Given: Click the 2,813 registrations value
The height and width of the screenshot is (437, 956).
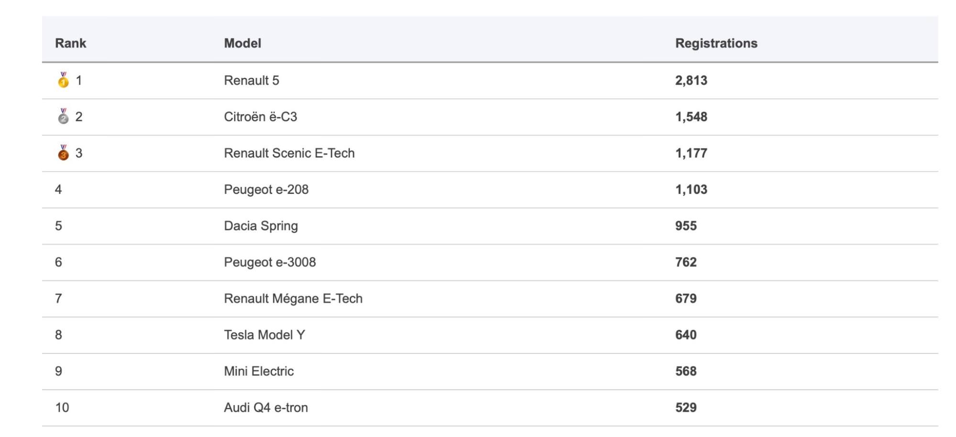Looking at the screenshot, I should 691,80.
